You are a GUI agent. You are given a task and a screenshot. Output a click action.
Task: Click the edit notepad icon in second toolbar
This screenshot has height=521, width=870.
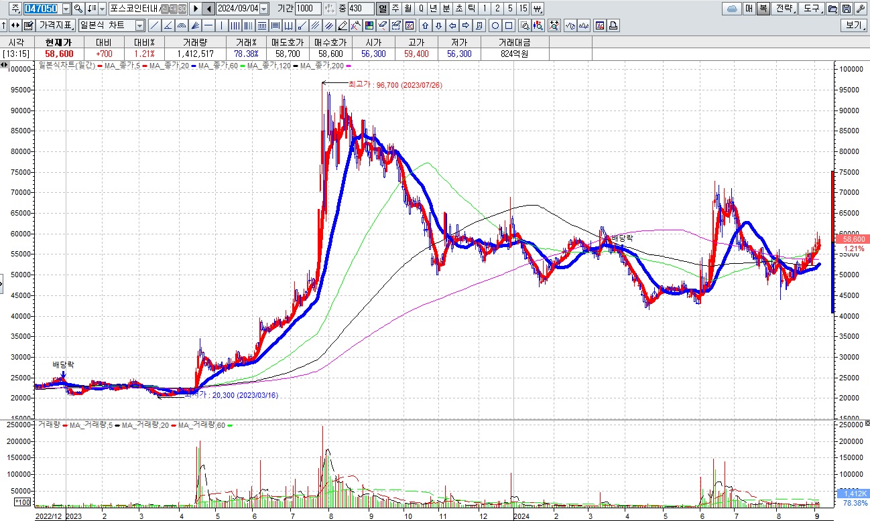(29, 25)
